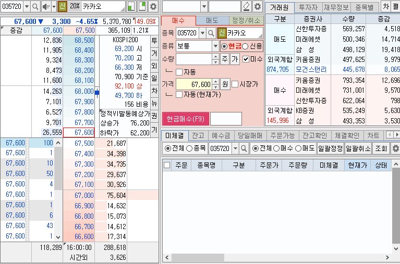Switch to 매도 order tab

click(x=212, y=20)
